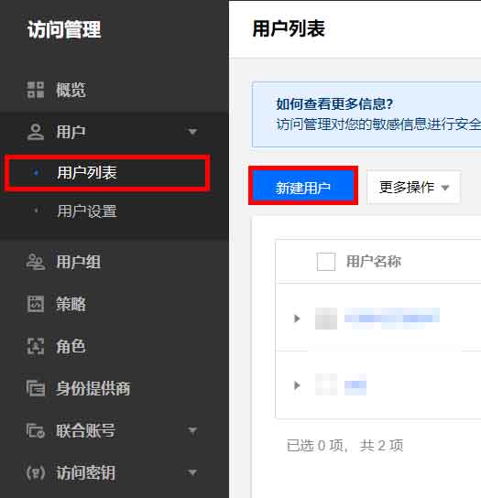This screenshot has height=498, width=481.
Task: Open the 概览 overview grid icon
Action: [x=36, y=90]
